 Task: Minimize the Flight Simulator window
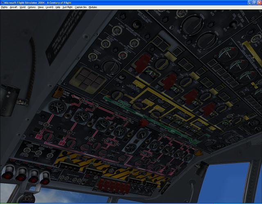(250, 2)
